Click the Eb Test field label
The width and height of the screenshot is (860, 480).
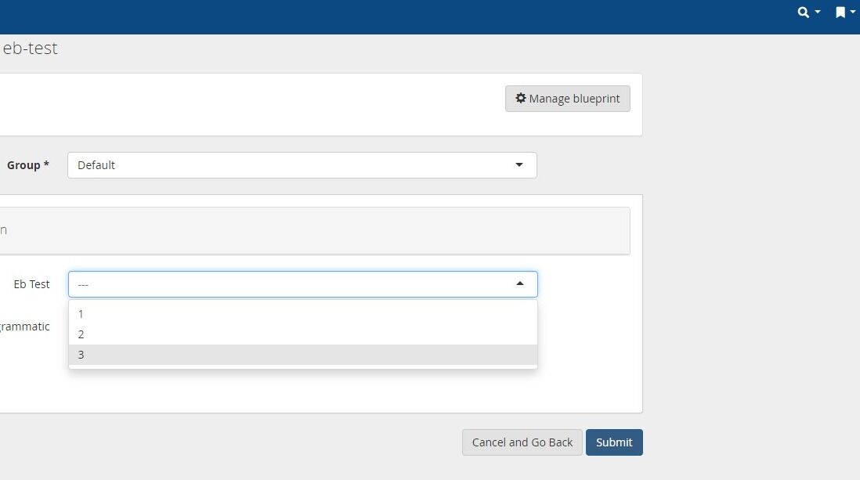coord(32,284)
